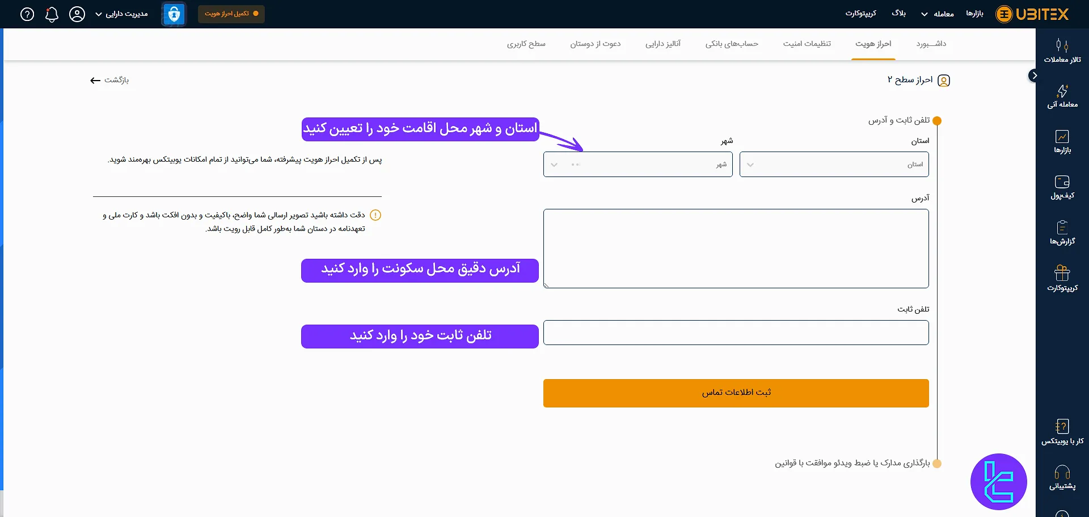Click inside the تلفن ثابت input field
The width and height of the screenshot is (1089, 517).
click(735, 333)
